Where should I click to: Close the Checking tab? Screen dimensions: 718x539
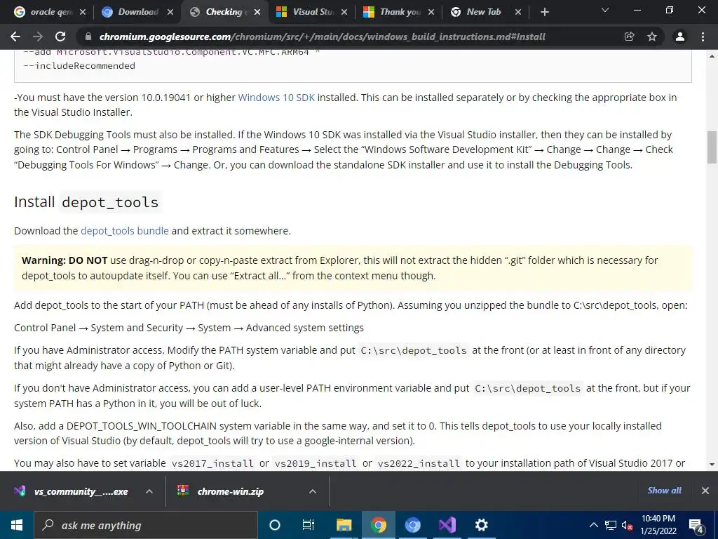click(x=257, y=13)
